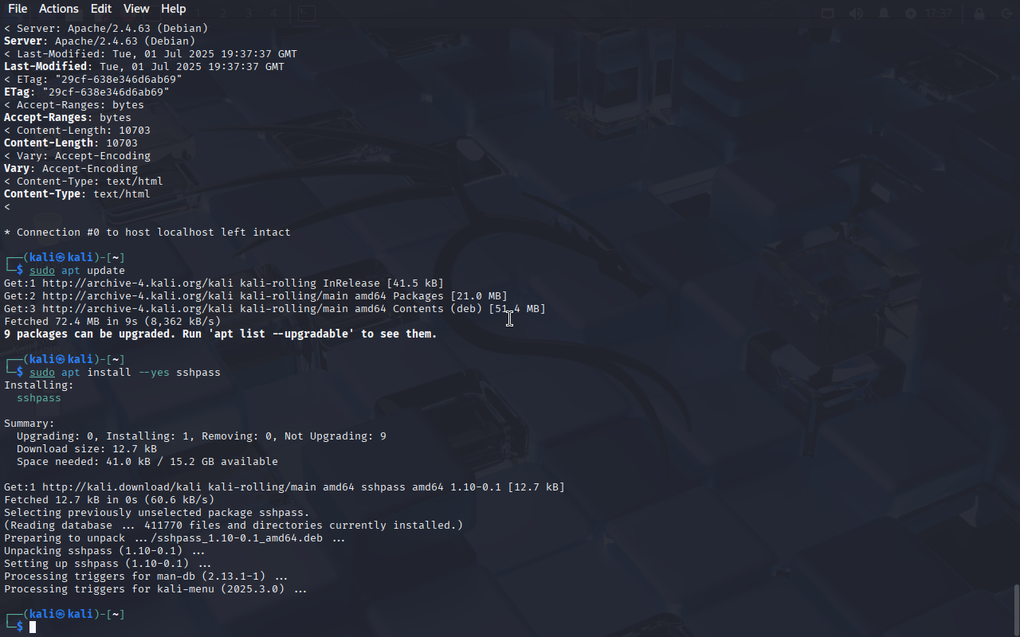Open the Help menu
Viewport: 1020px width, 637px height.
coord(174,9)
